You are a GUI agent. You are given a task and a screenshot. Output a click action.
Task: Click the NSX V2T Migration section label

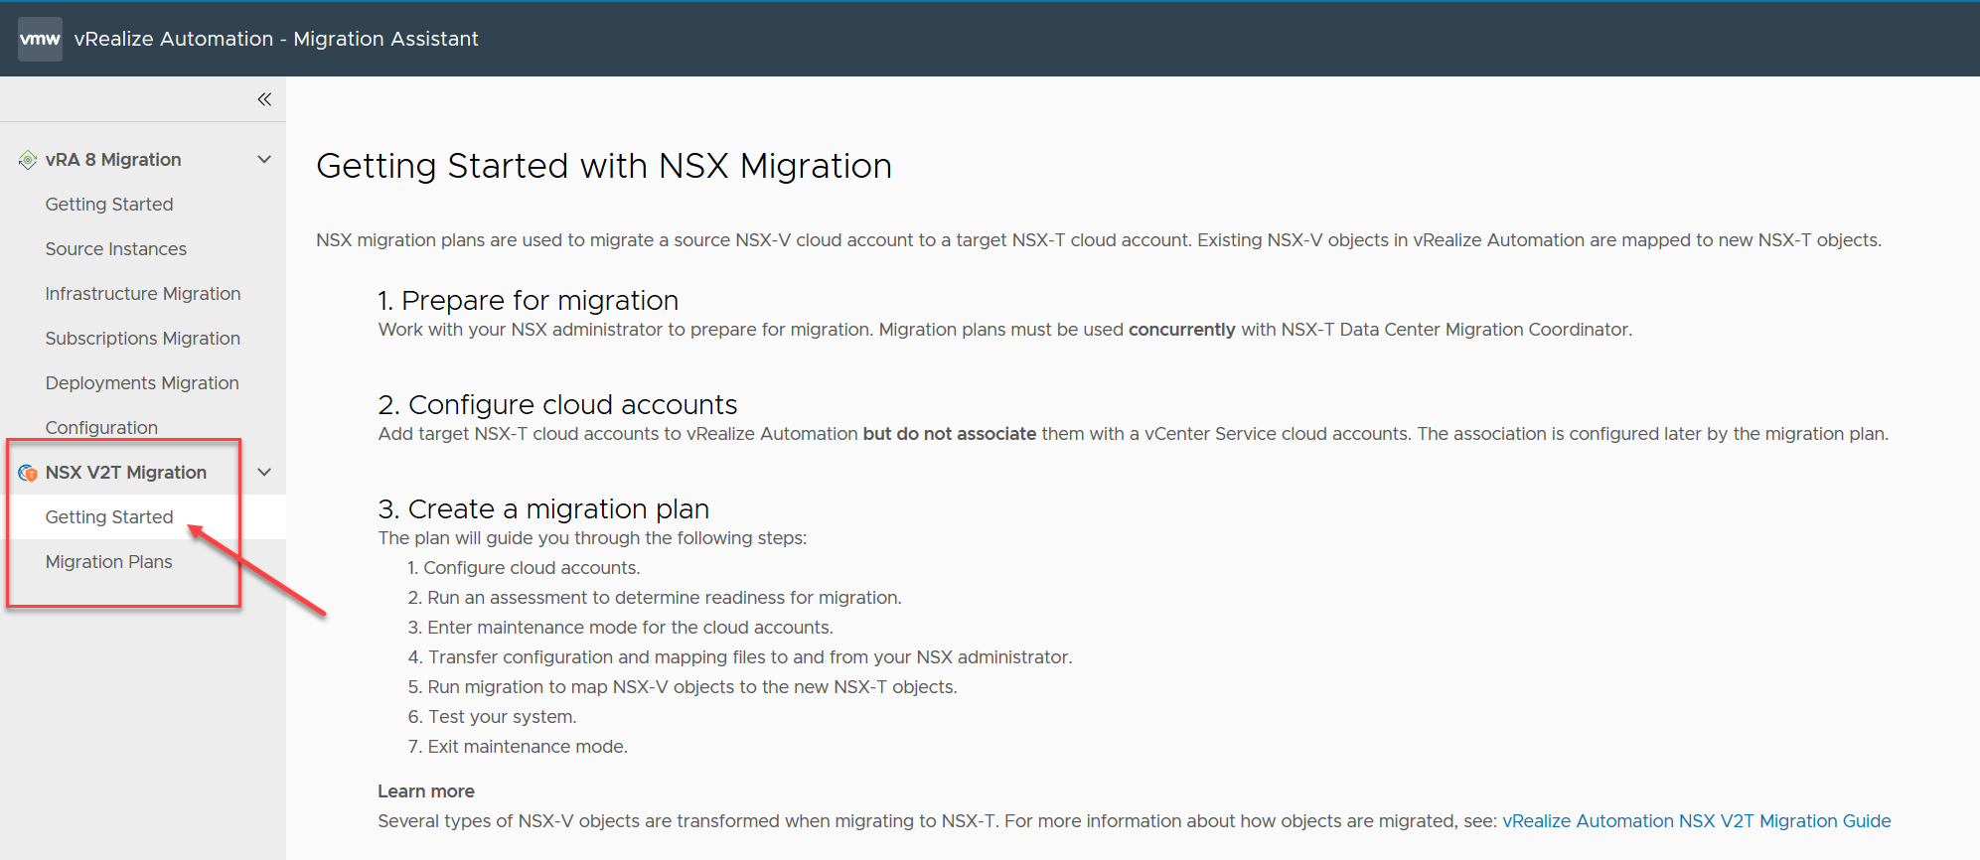click(126, 473)
